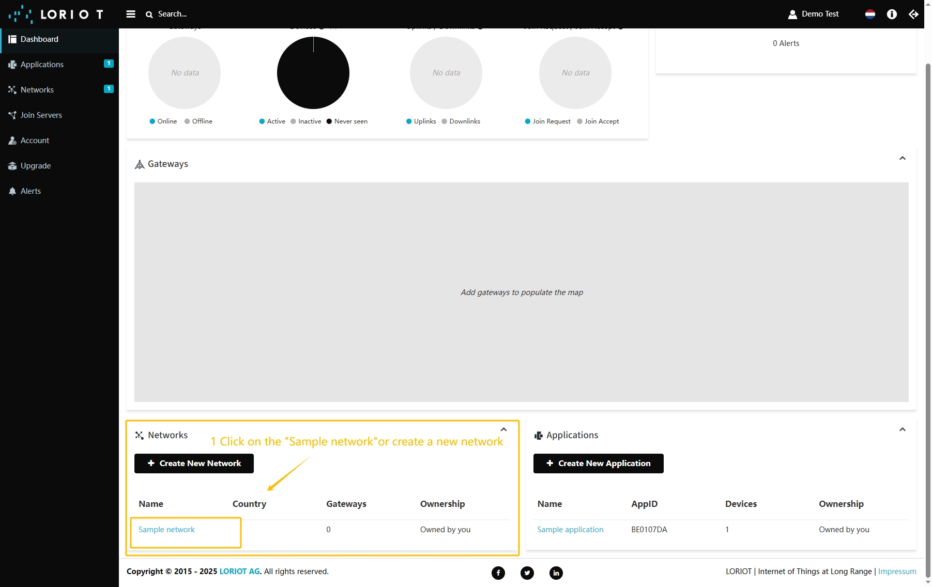This screenshot has height=587, width=932.
Task: Toggle the Never seen legend item
Action: point(347,121)
